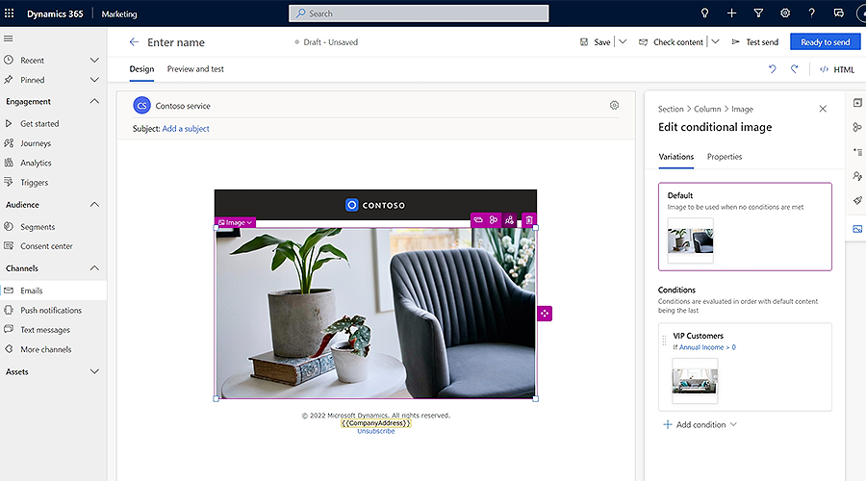The width and height of the screenshot is (866, 481).
Task: Select the Default variation image thumbnail
Action: coord(690,240)
